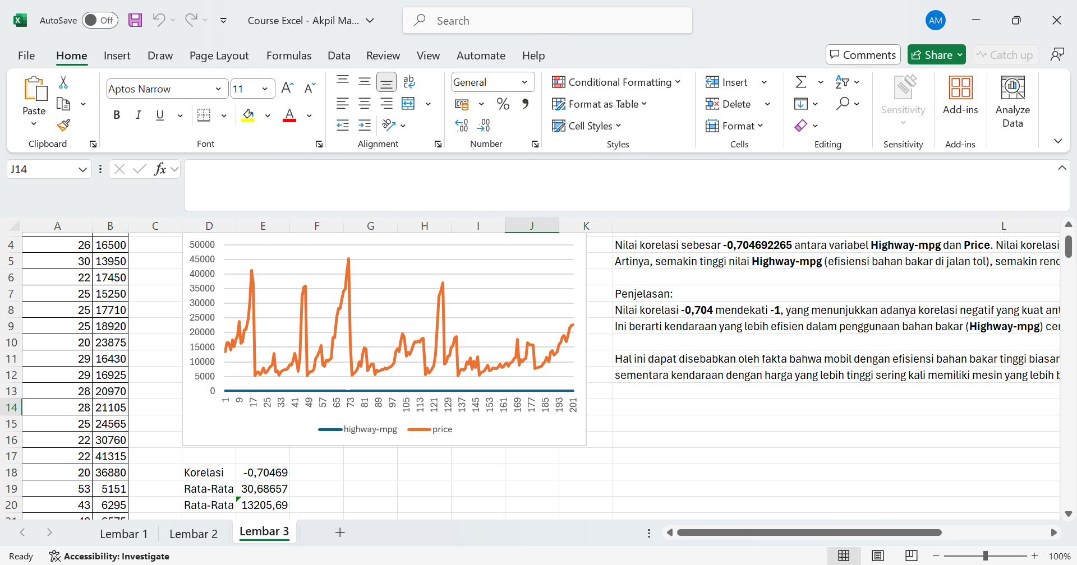The width and height of the screenshot is (1077, 565).
Task: Apply the yellow fill color swatch
Action: (248, 115)
